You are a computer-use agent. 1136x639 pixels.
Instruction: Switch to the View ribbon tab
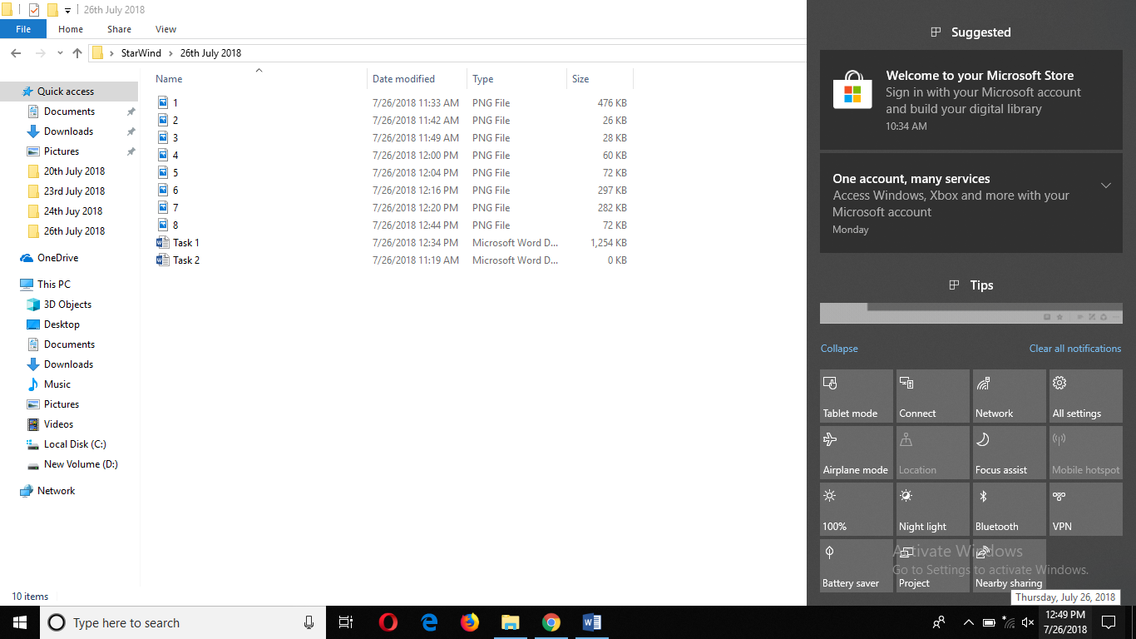click(x=165, y=28)
